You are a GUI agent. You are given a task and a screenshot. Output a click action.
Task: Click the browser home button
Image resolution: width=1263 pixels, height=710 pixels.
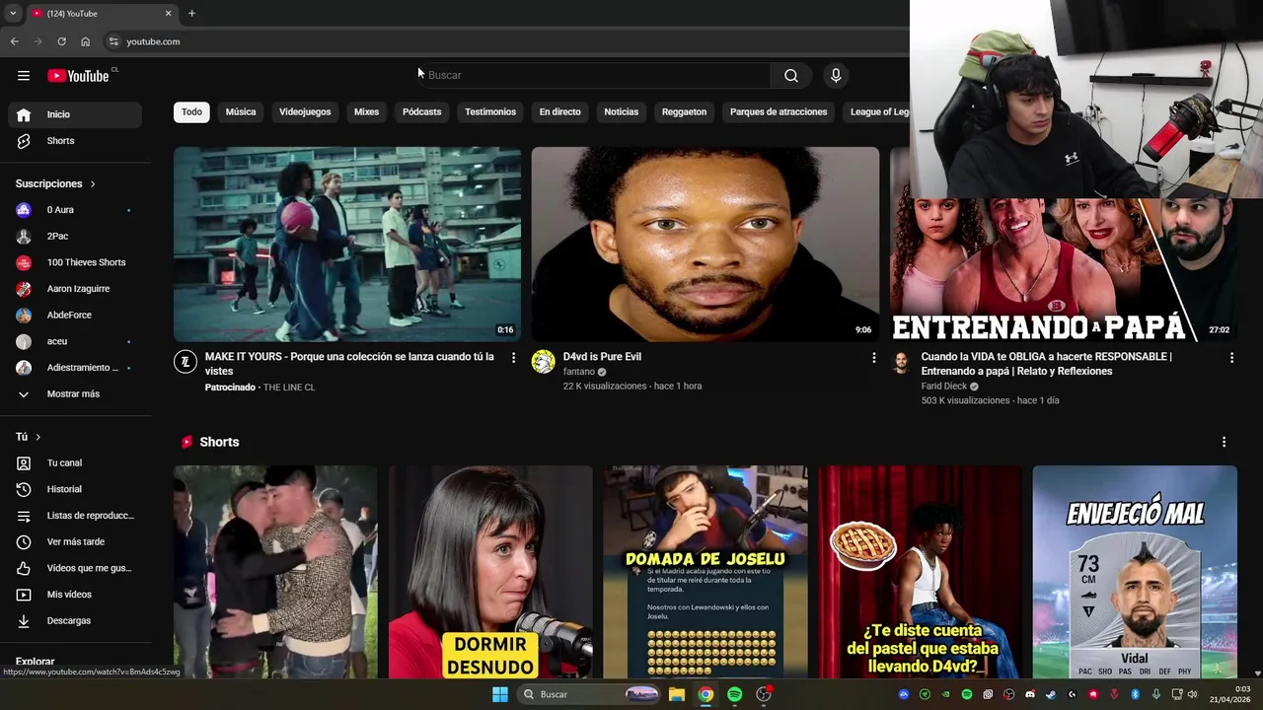pyautogui.click(x=85, y=41)
